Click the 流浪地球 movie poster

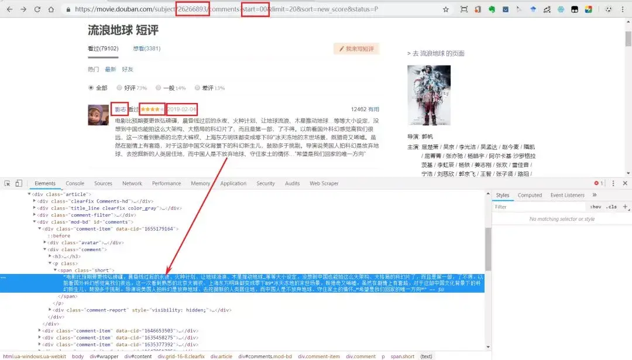[x=429, y=95]
